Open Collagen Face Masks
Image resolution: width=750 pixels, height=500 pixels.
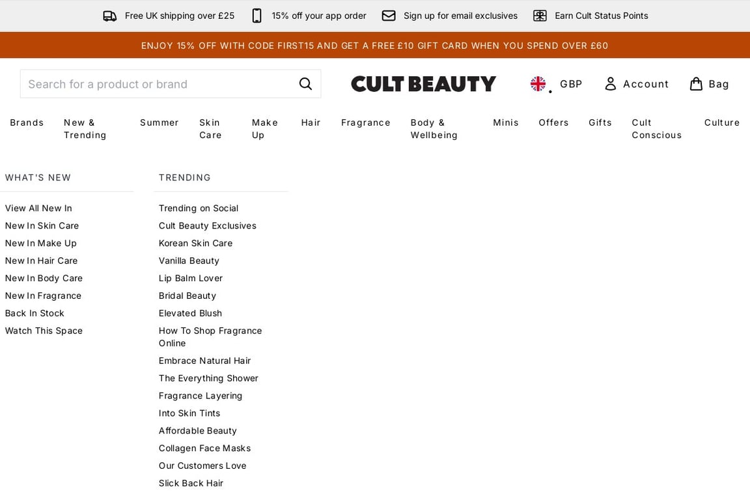[204, 449]
